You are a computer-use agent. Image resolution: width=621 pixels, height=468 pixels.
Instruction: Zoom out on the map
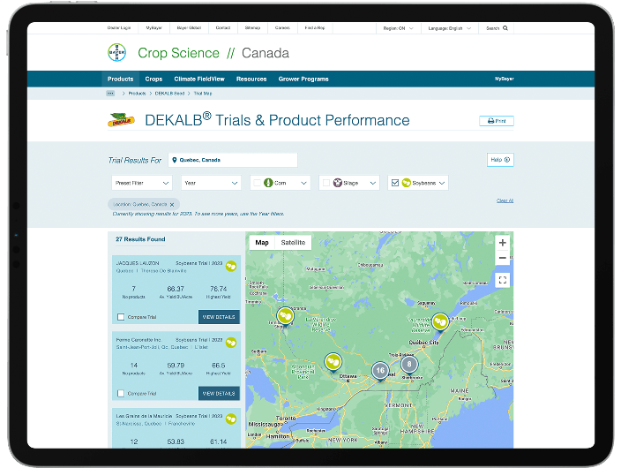(503, 258)
